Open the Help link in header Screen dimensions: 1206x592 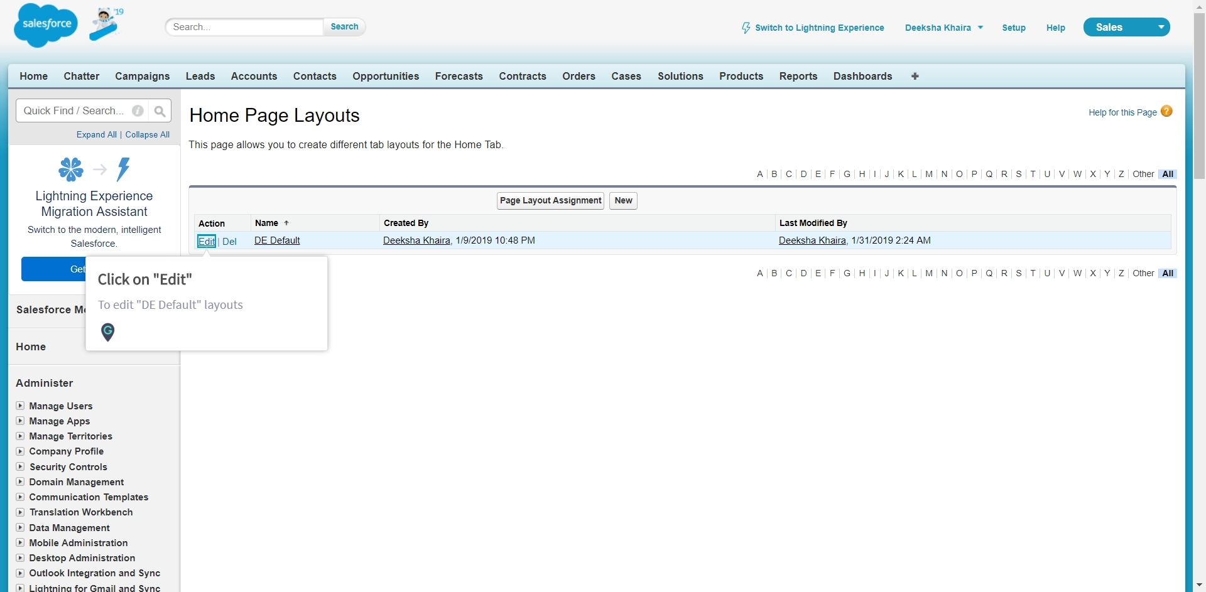tap(1055, 28)
